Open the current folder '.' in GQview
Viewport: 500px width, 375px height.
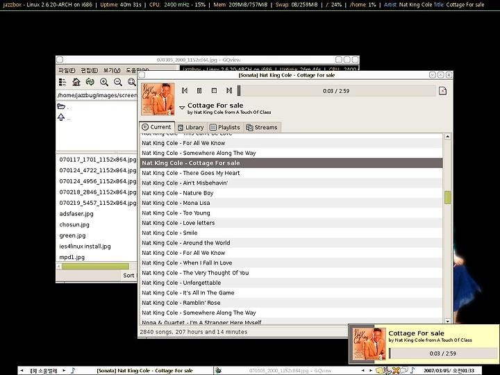click(x=62, y=107)
